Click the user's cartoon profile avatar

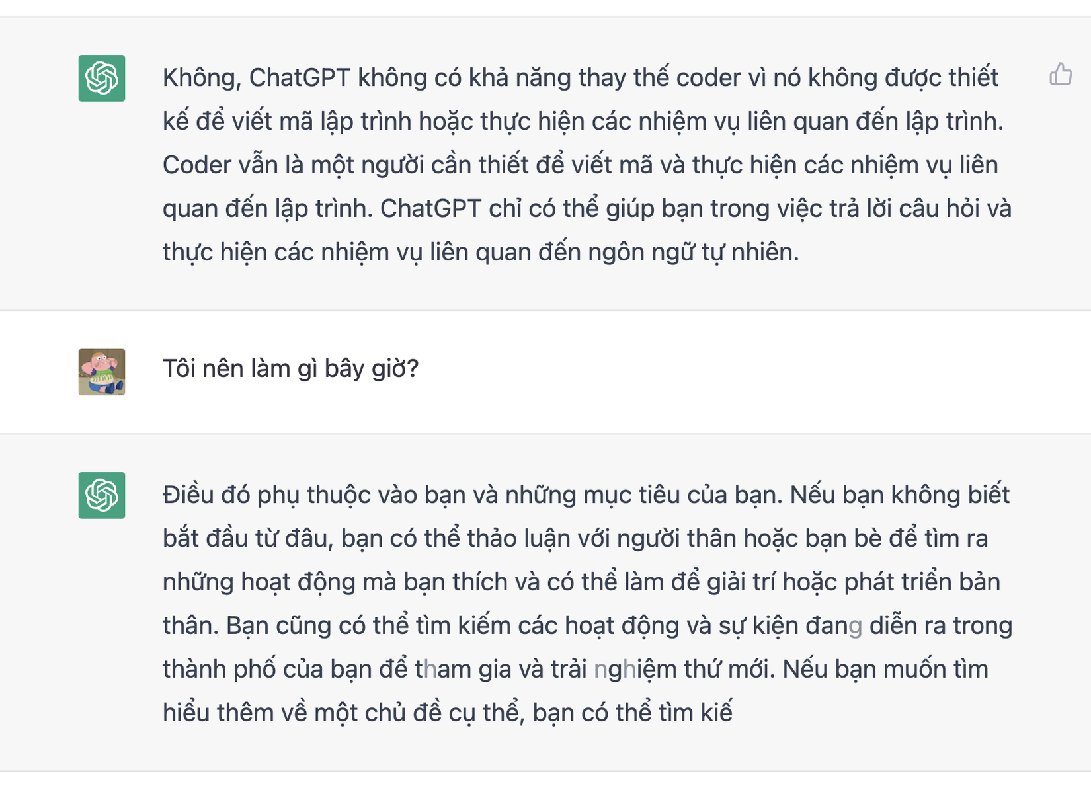(102, 372)
